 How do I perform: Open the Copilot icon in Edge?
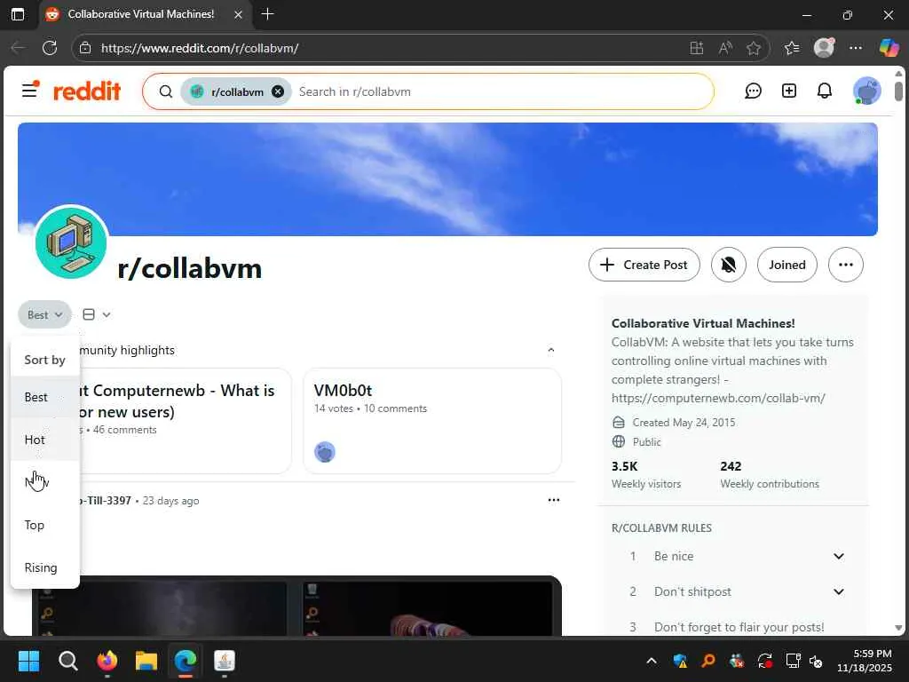point(888,48)
